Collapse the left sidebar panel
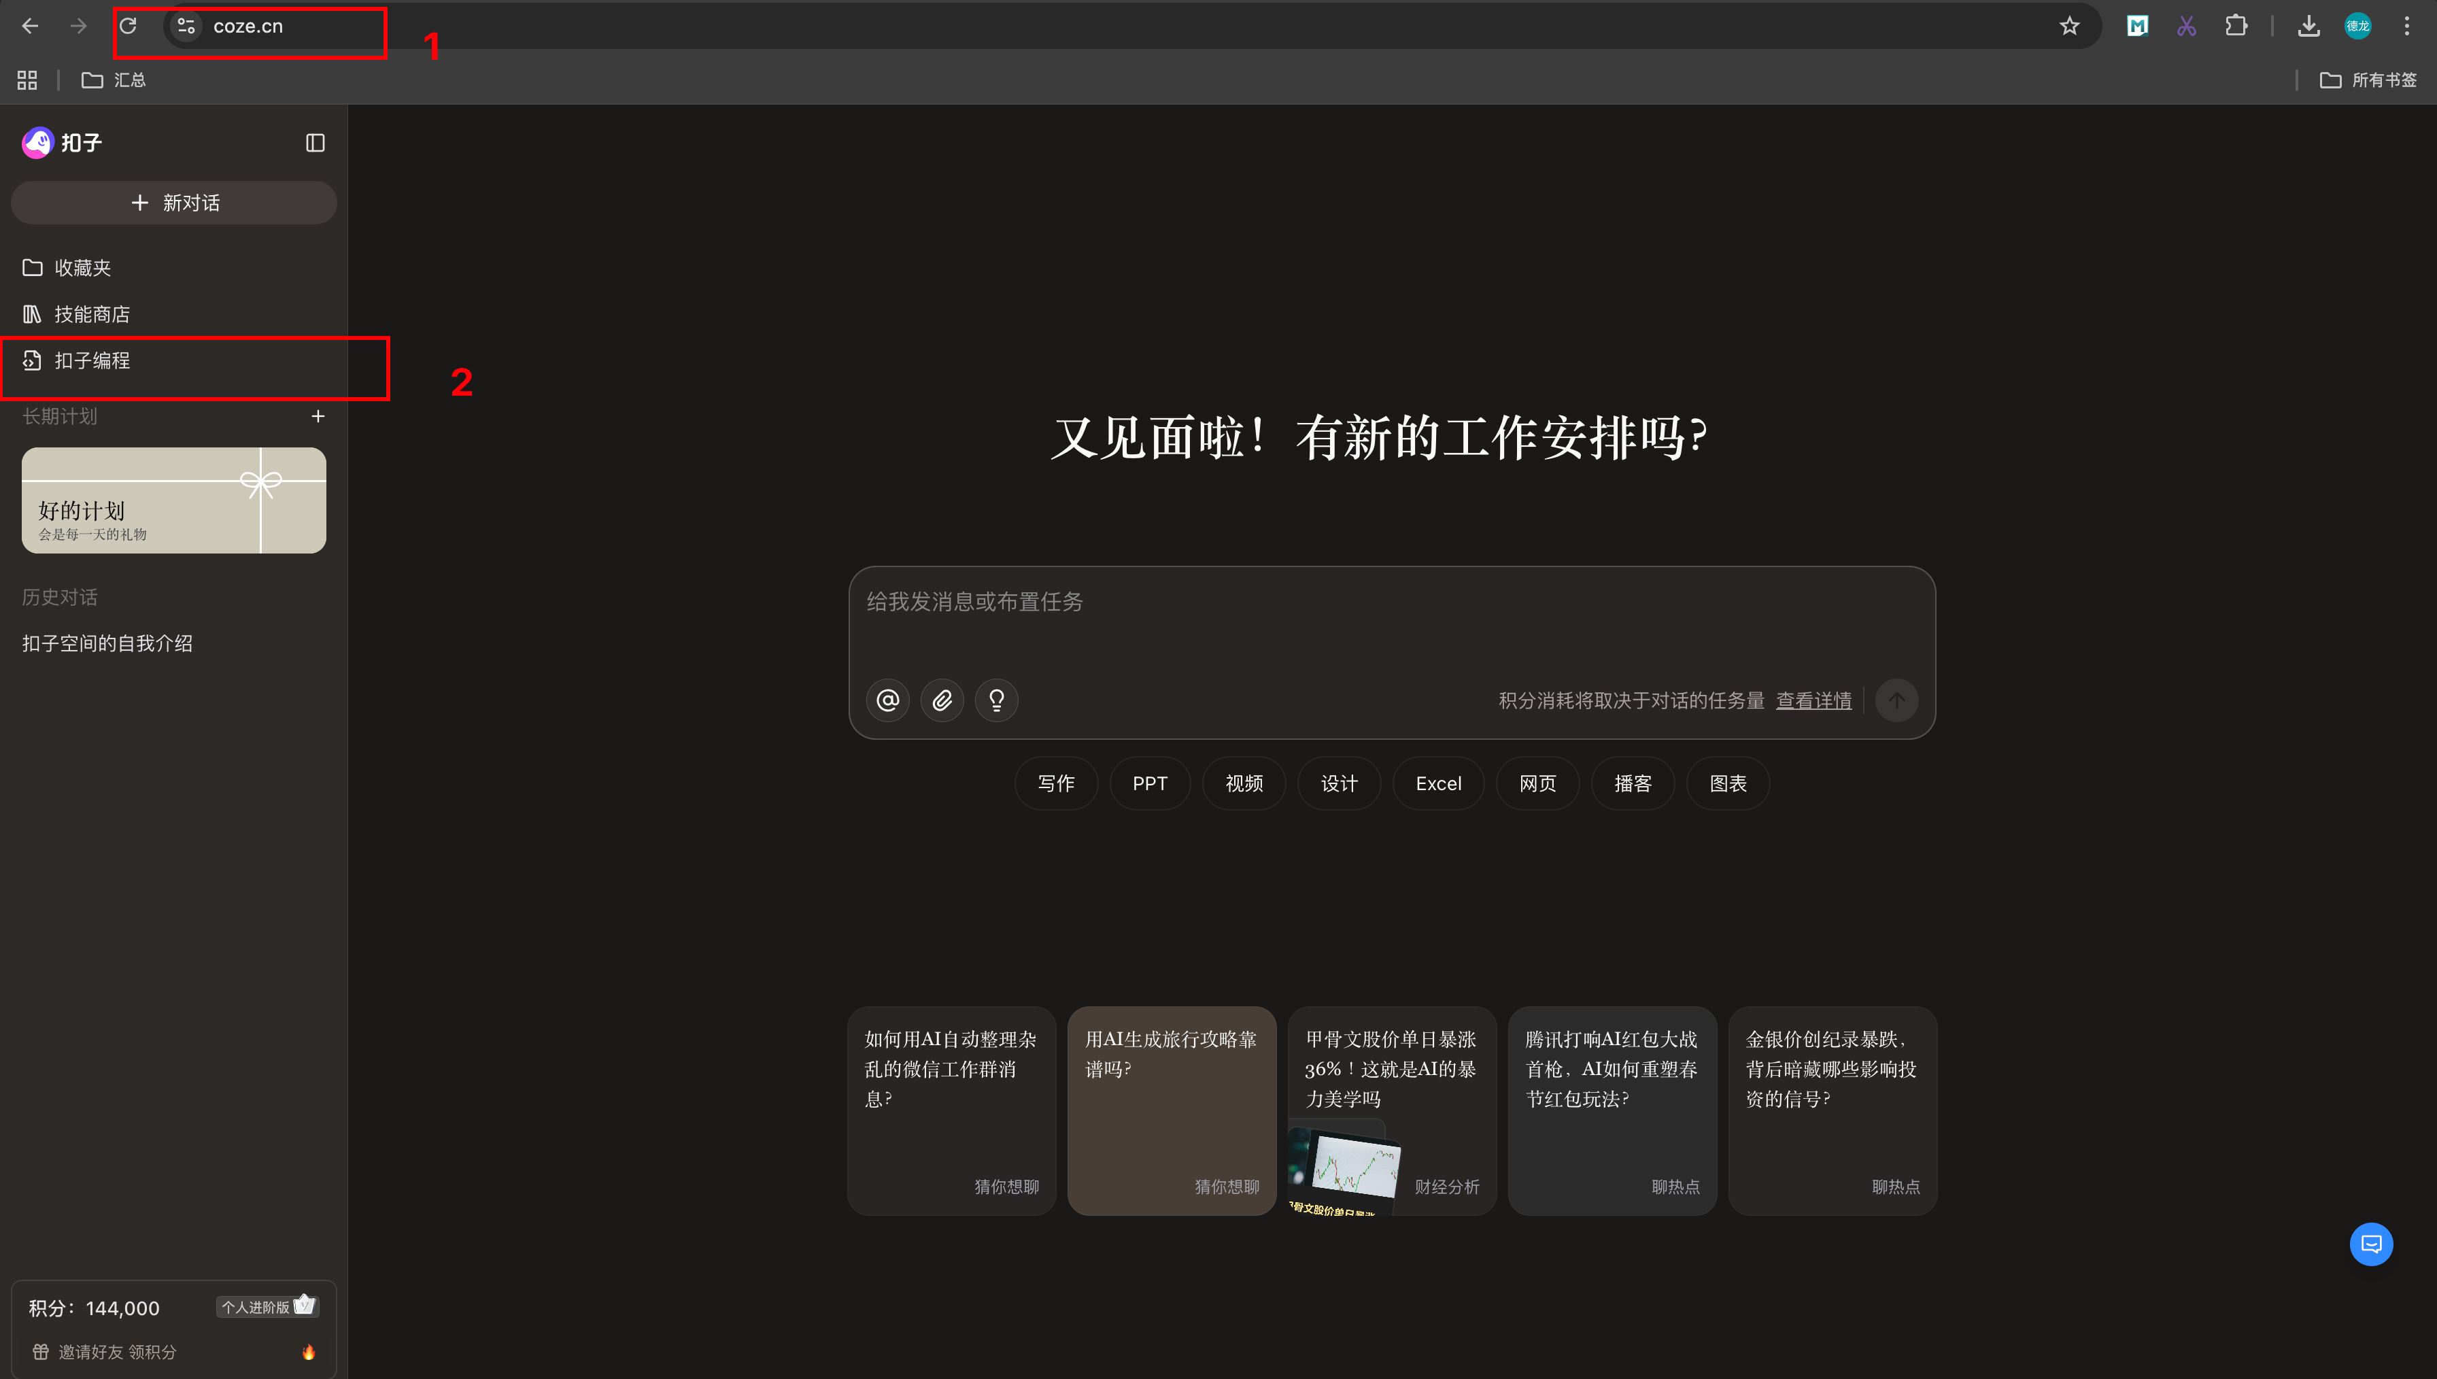Viewport: 2437px width, 1379px height. tap(316, 143)
